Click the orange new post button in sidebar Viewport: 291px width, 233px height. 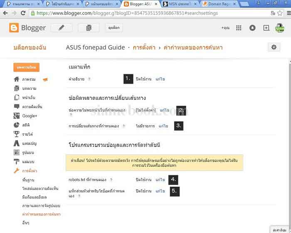26,67
